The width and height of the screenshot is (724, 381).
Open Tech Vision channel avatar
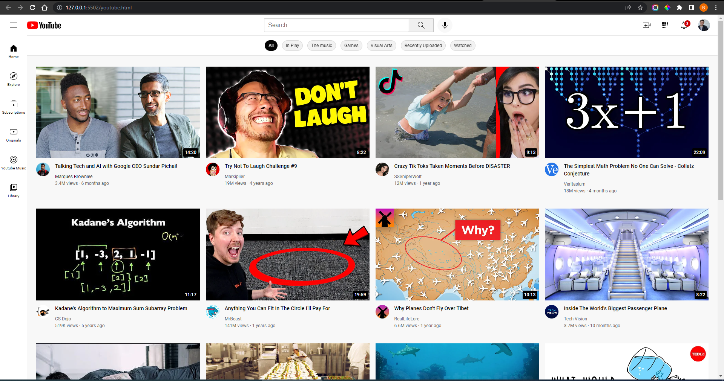[552, 312]
